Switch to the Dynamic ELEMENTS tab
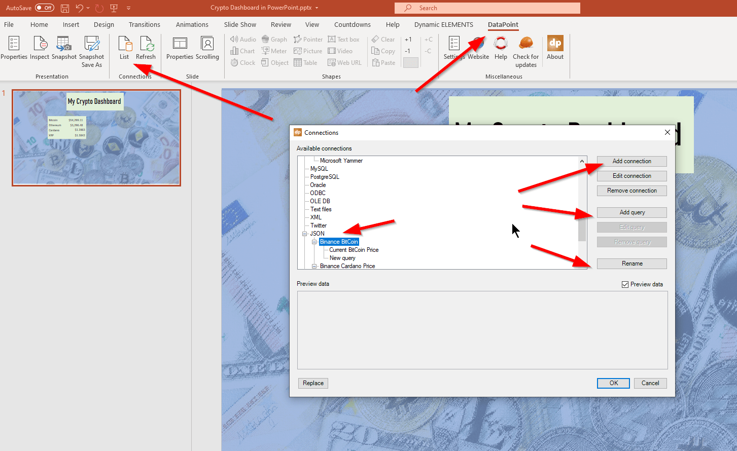 443,24
